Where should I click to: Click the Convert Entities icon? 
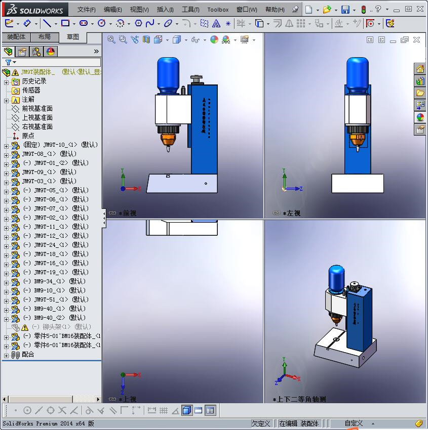click(x=259, y=24)
